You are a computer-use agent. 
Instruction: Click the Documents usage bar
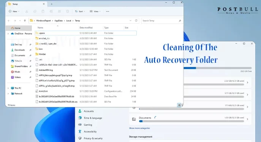pyautogui.click(x=191, y=121)
